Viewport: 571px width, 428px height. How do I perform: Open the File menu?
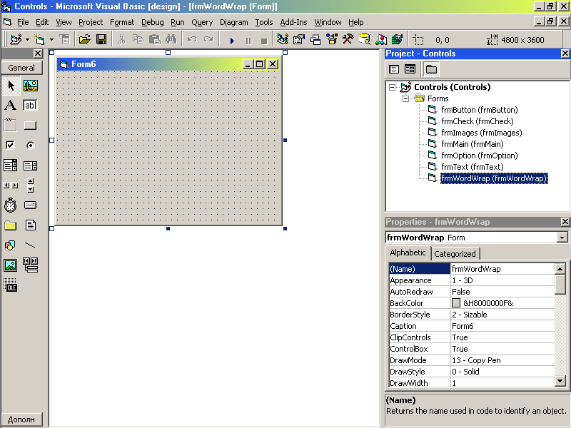[x=23, y=23]
